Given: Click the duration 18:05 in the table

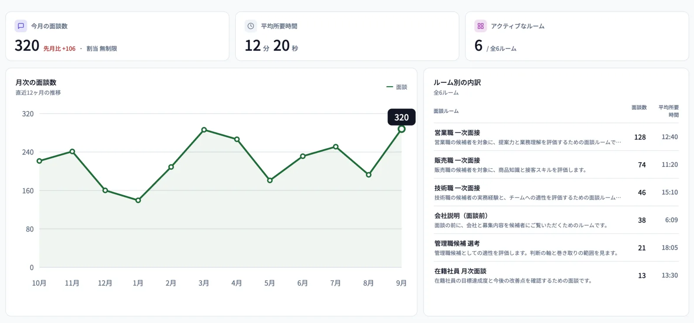Looking at the screenshot, I should pos(670,248).
